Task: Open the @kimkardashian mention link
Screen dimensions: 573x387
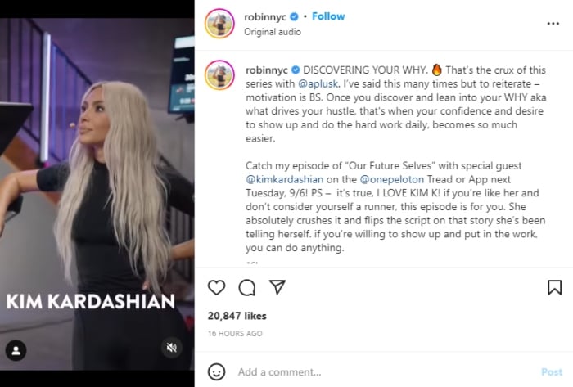Action: (284, 180)
